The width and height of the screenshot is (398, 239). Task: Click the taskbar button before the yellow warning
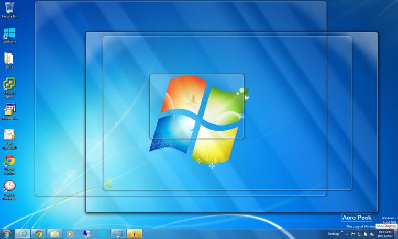coord(118,234)
